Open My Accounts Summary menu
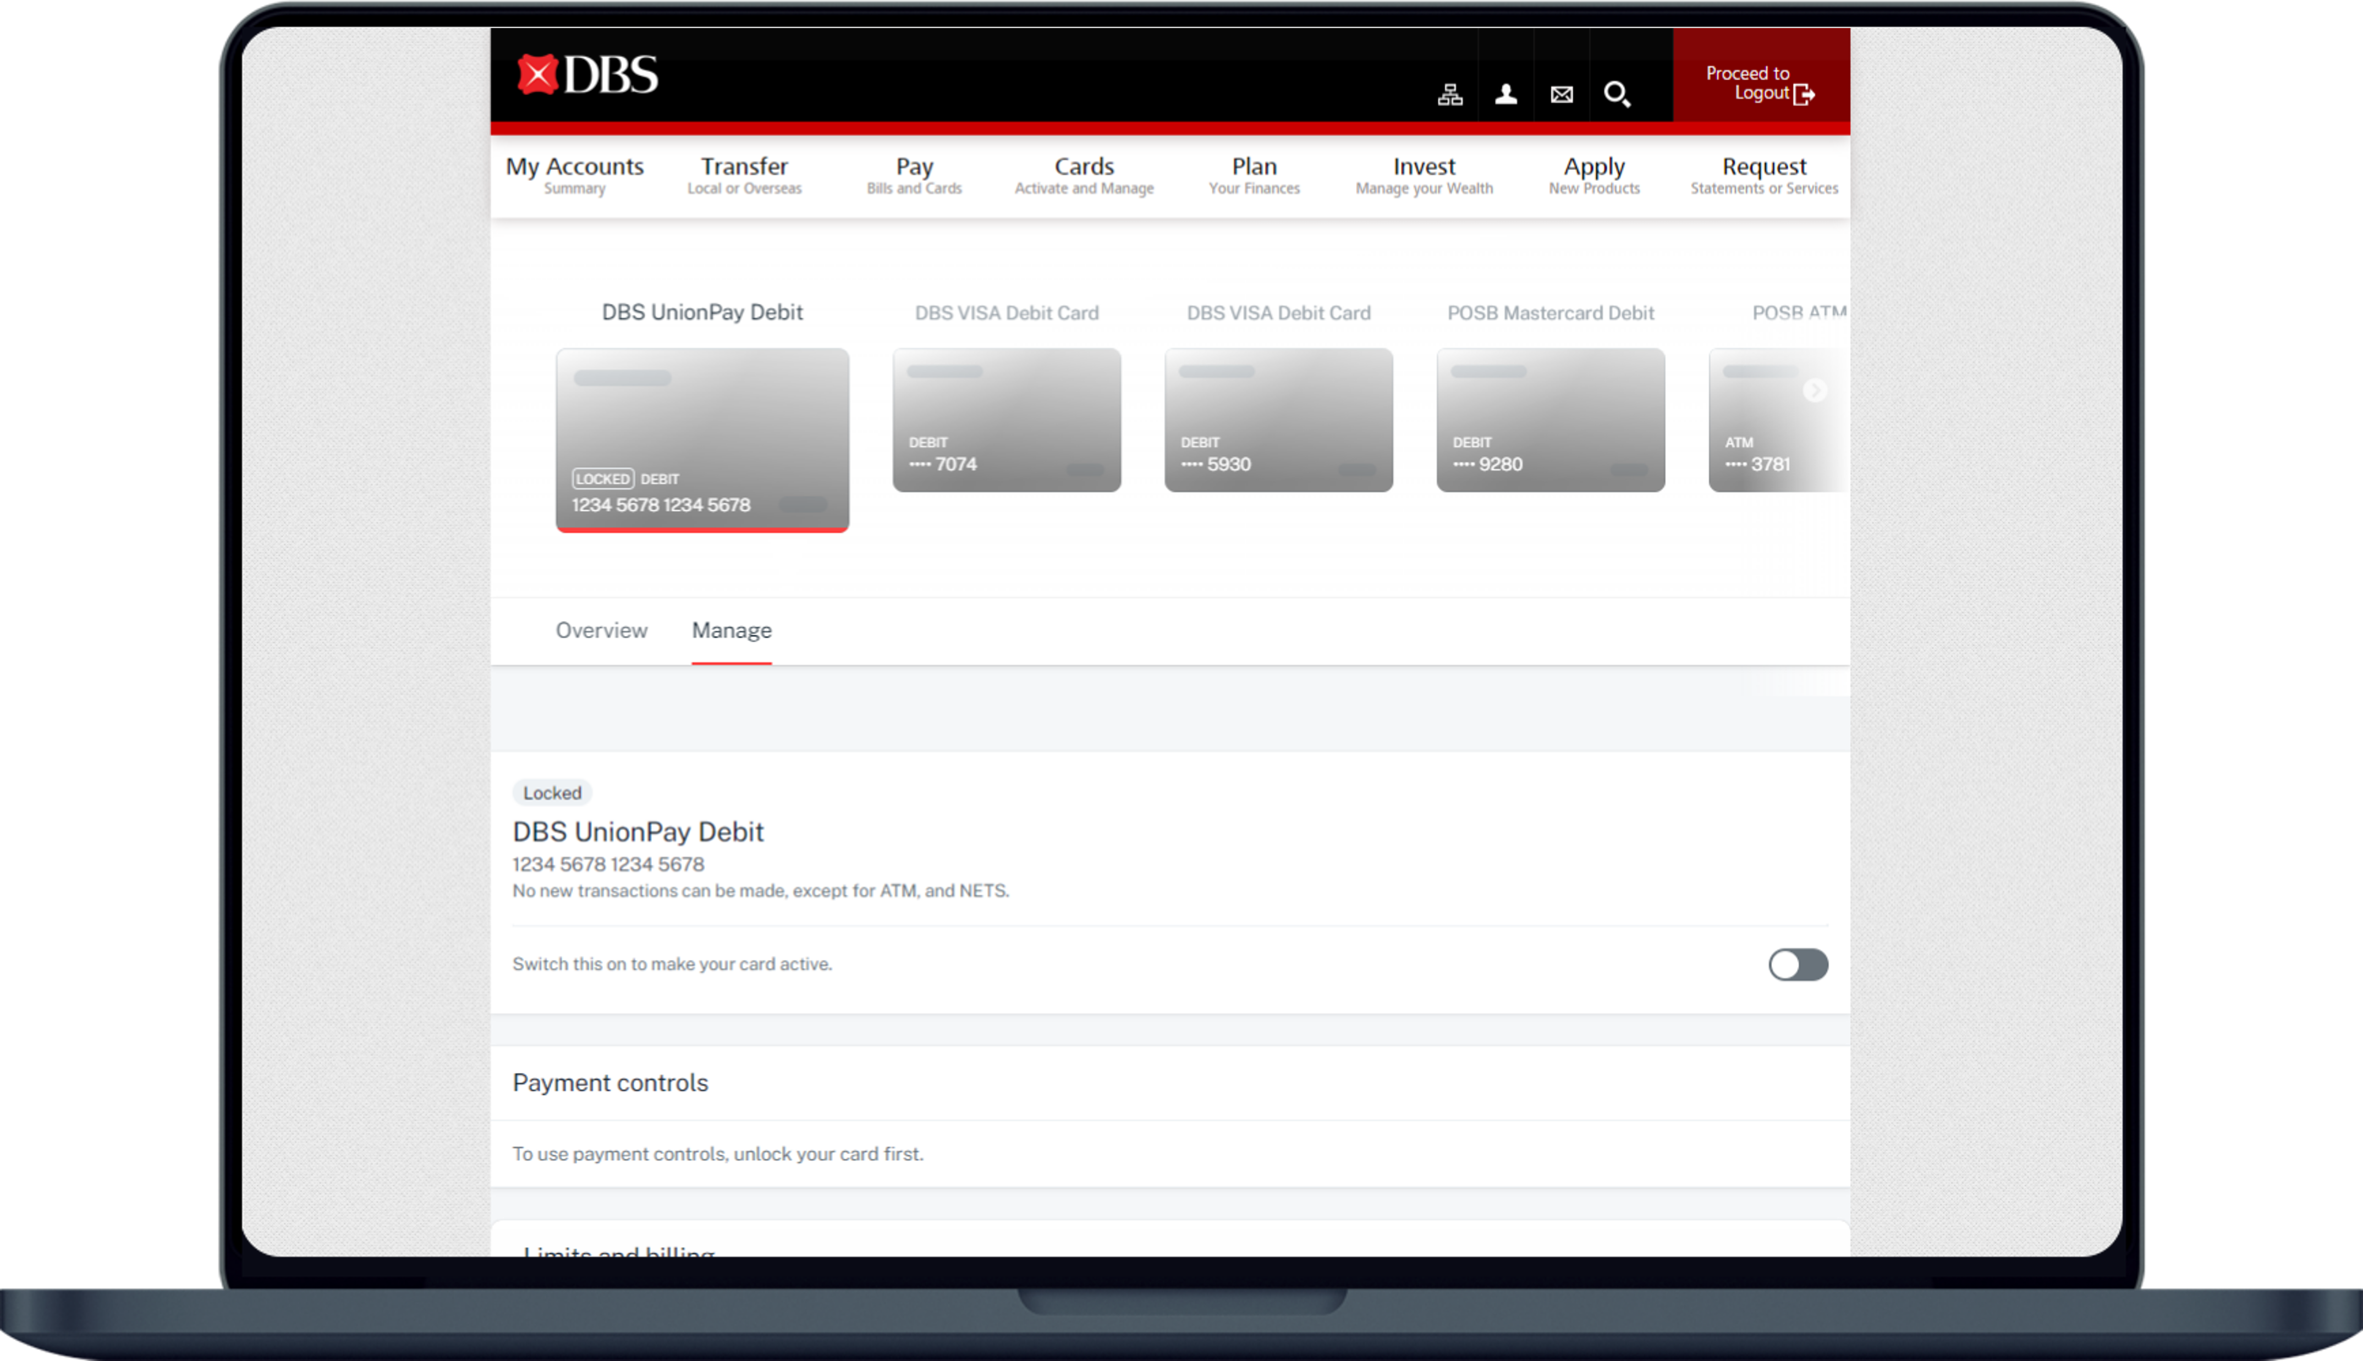The image size is (2363, 1361). (x=574, y=175)
